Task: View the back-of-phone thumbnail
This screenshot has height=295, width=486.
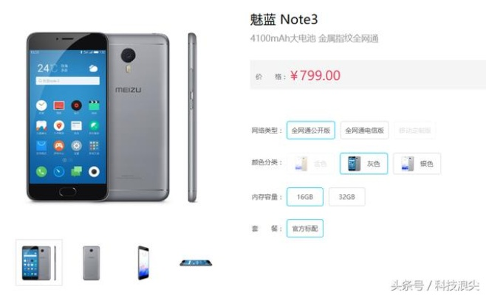Action: point(91,263)
